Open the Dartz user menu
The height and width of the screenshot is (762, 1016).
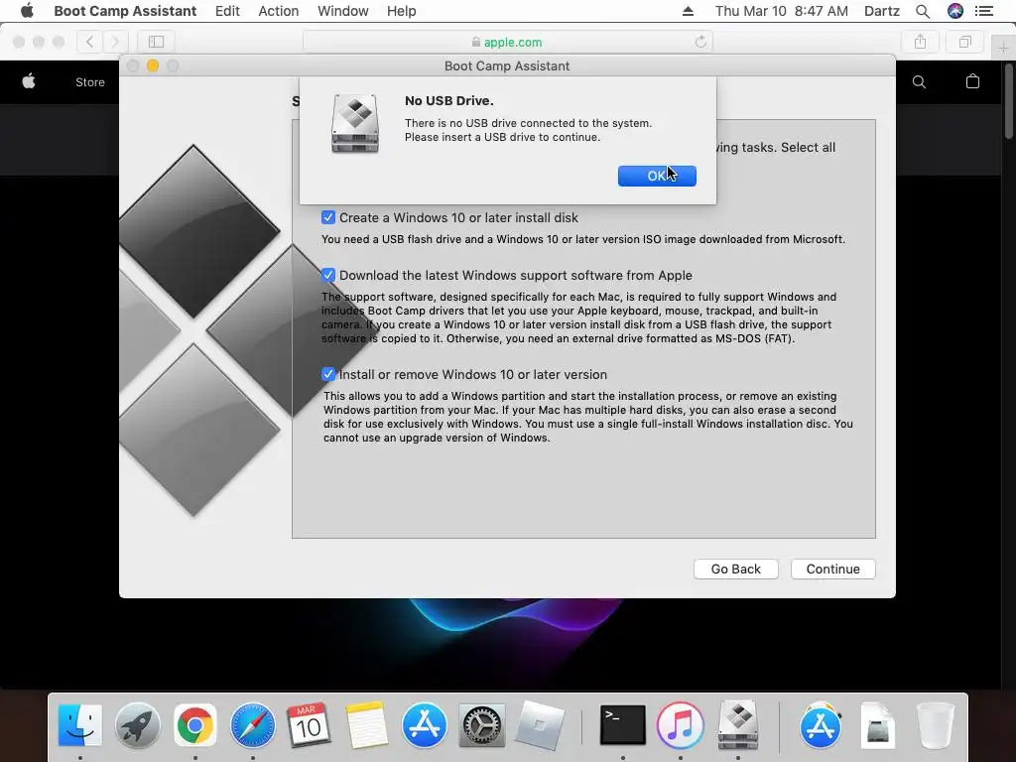pyautogui.click(x=882, y=11)
